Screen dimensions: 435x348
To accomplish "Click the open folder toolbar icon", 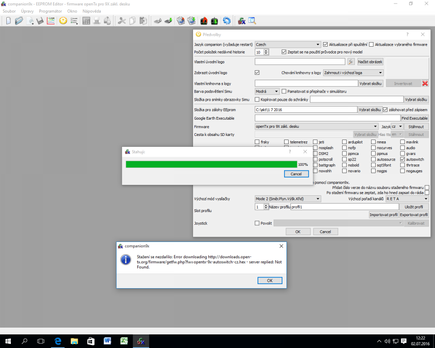I will (19, 21).
